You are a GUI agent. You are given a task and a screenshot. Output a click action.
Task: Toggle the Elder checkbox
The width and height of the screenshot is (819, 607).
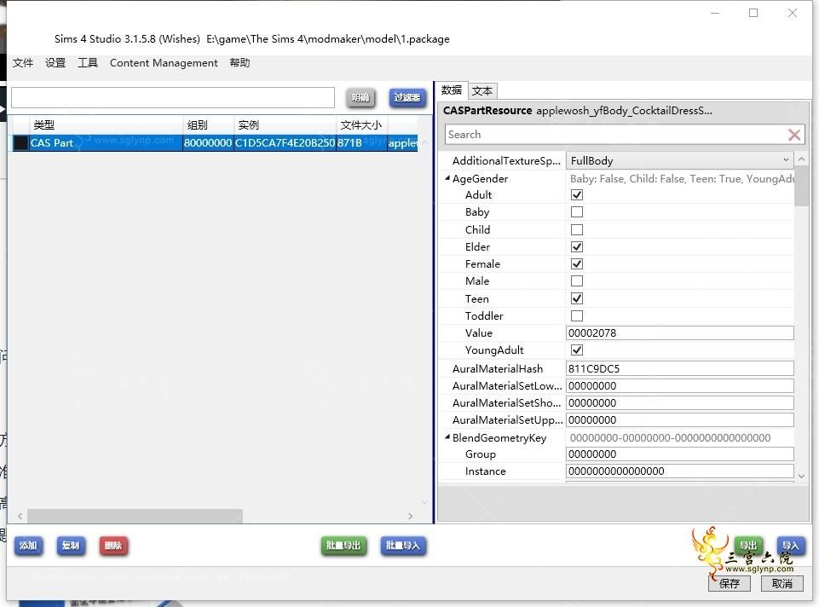[577, 246]
